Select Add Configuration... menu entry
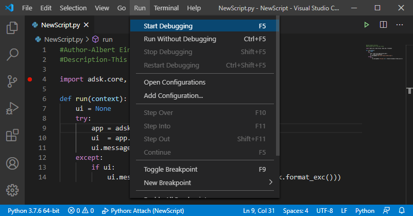 tap(204, 95)
